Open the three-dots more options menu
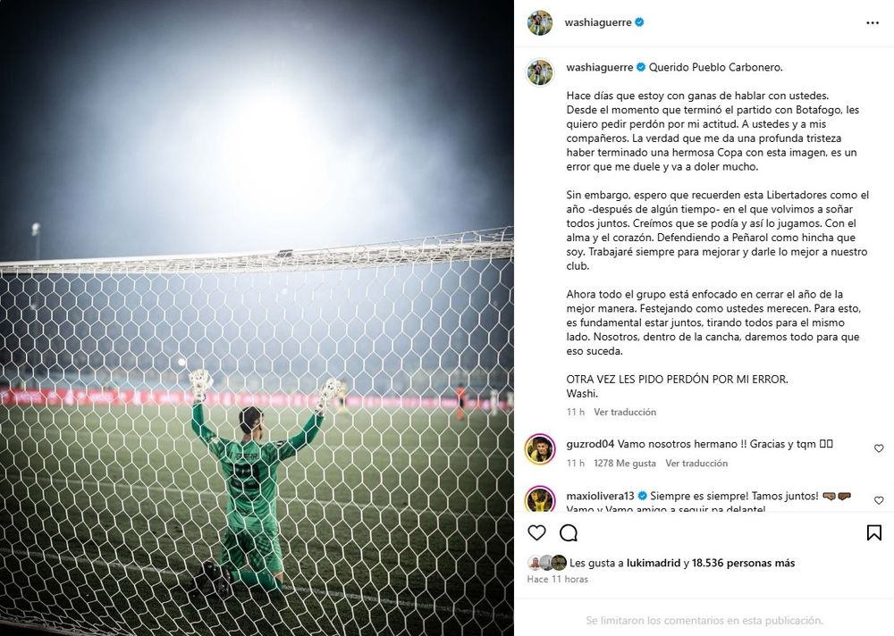 coord(873,23)
